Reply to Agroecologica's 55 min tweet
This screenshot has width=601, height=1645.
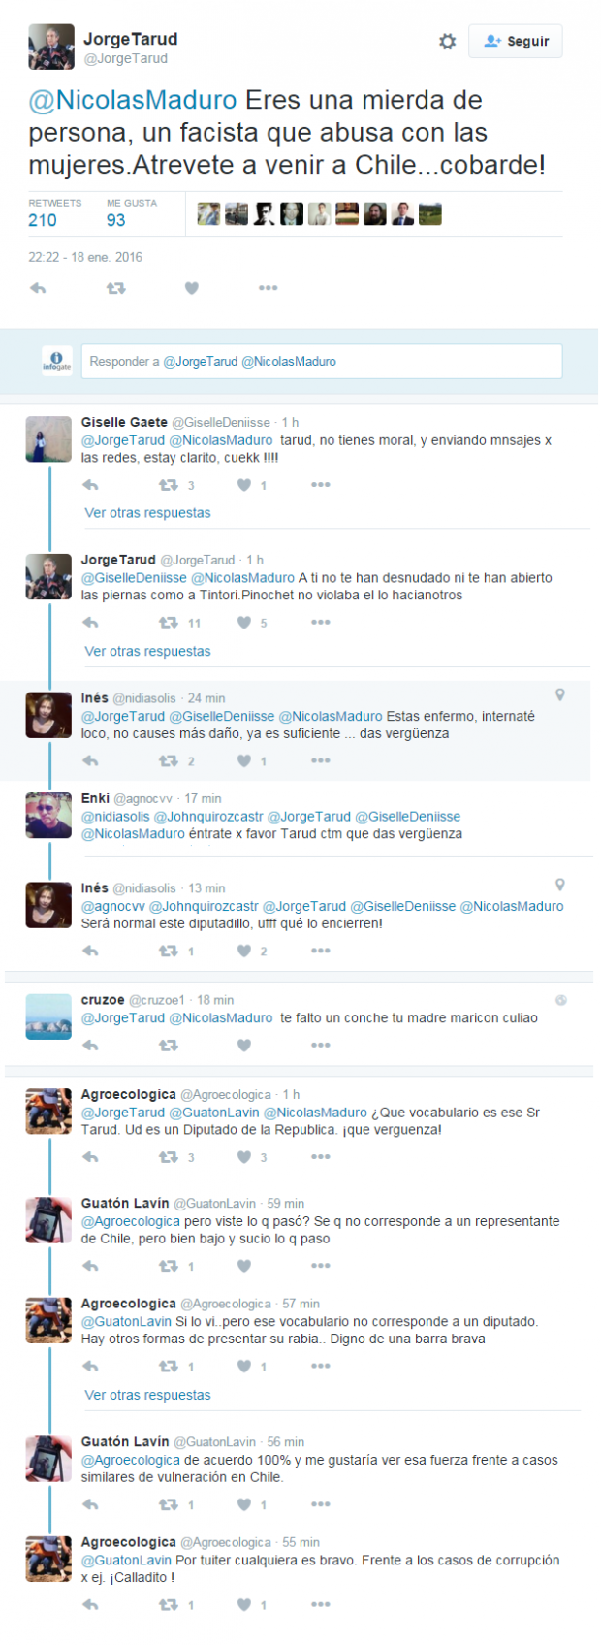(90, 1605)
